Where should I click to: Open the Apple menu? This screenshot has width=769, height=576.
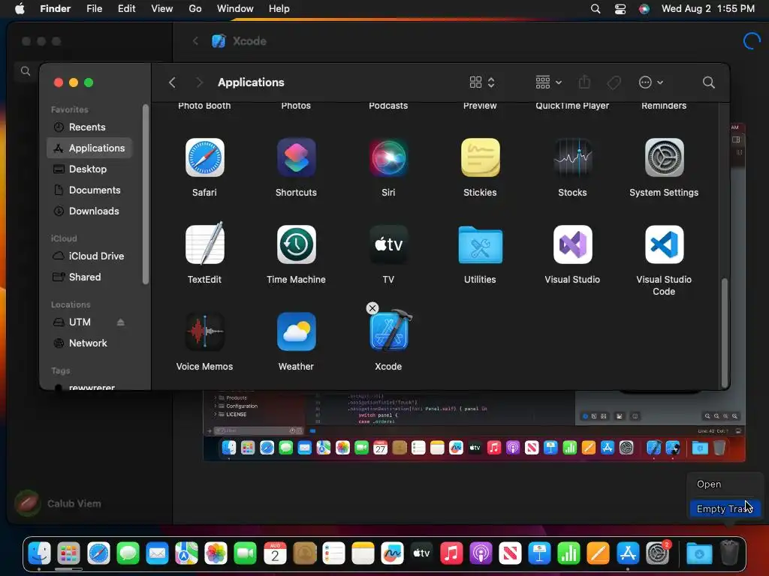tap(20, 9)
